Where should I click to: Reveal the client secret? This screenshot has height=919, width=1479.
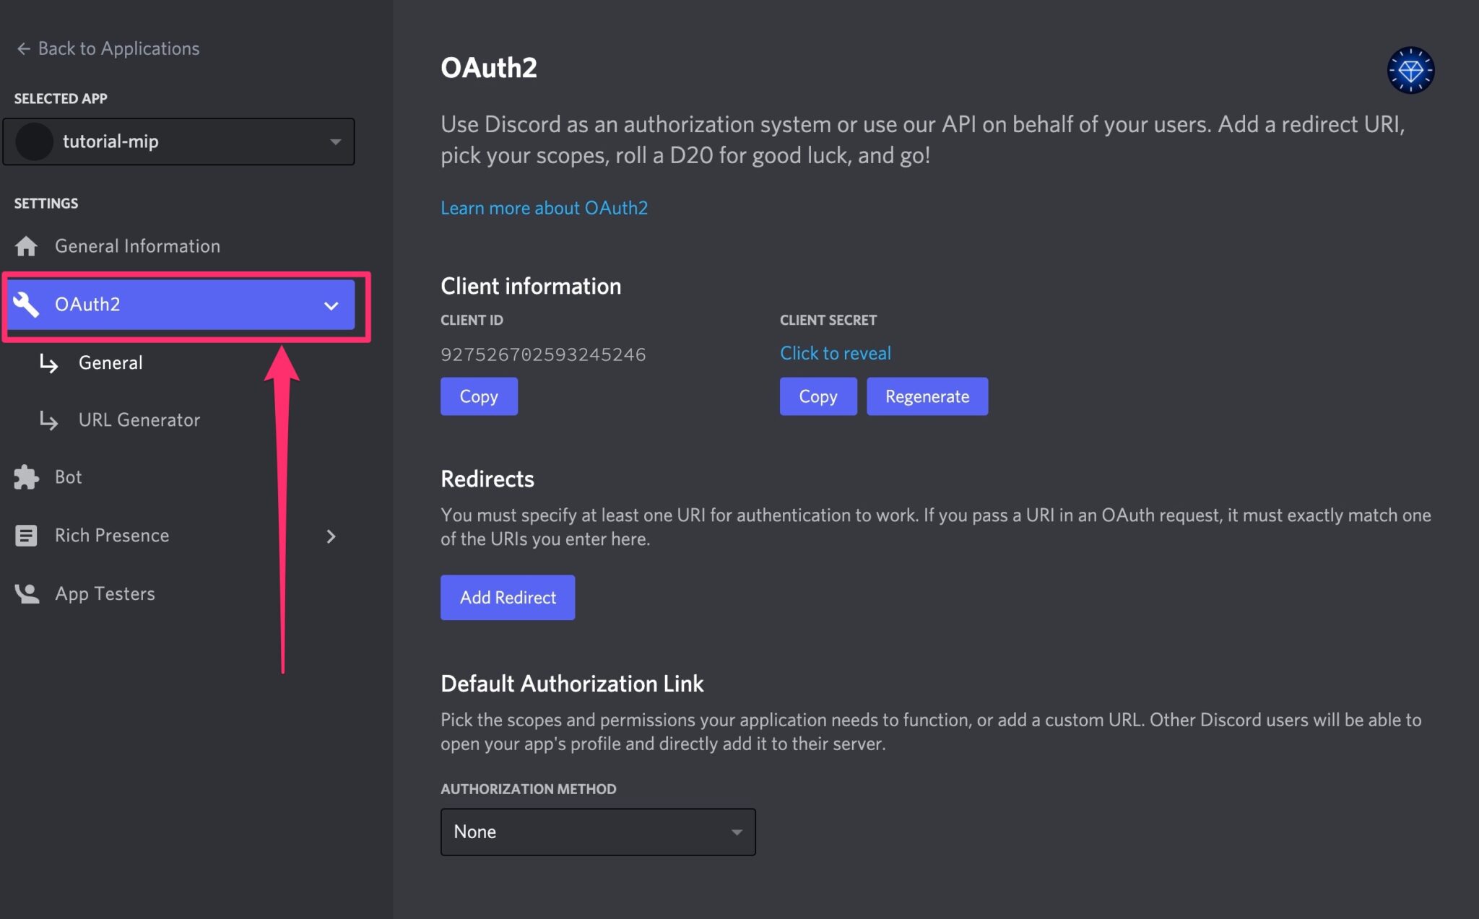pos(835,353)
